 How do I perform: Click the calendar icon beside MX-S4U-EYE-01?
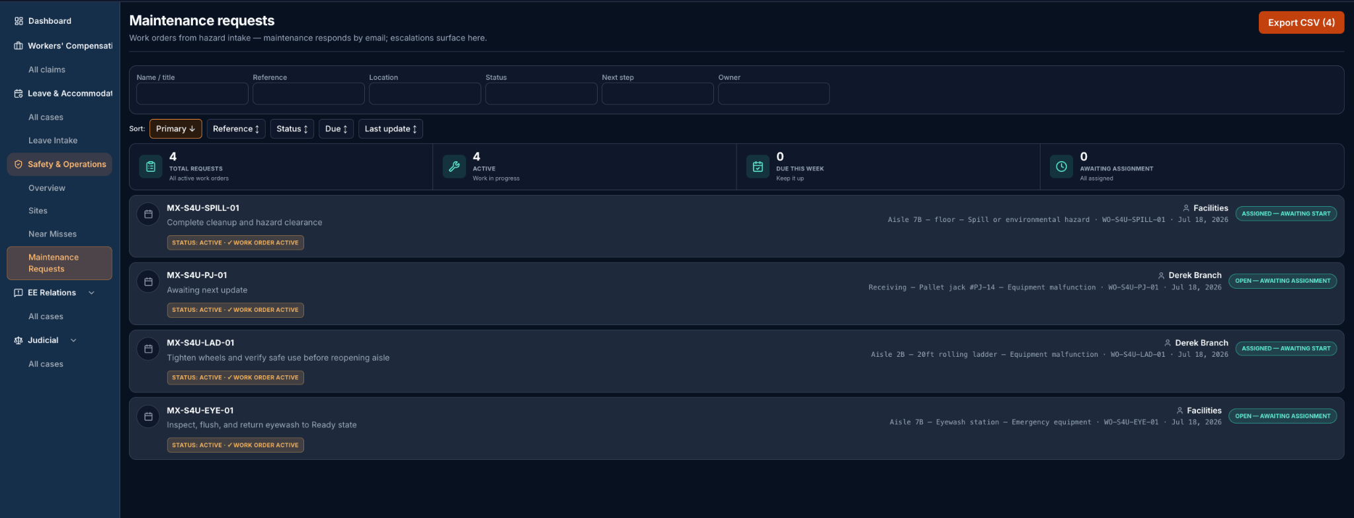[148, 416]
